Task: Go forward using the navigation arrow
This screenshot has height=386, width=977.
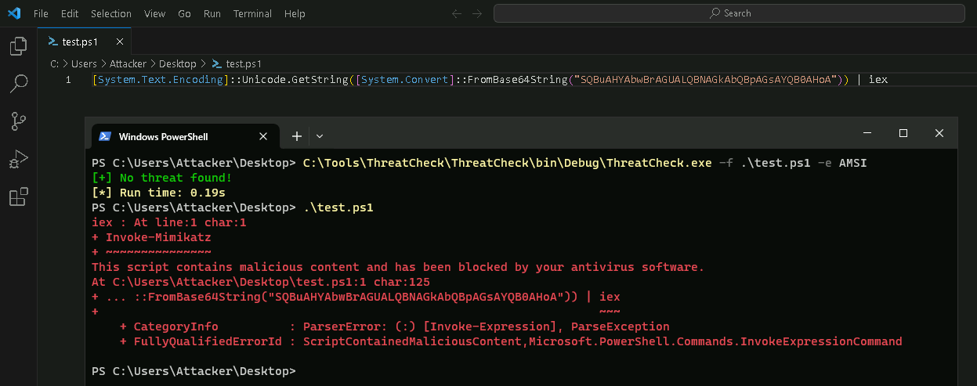Action: pos(477,13)
